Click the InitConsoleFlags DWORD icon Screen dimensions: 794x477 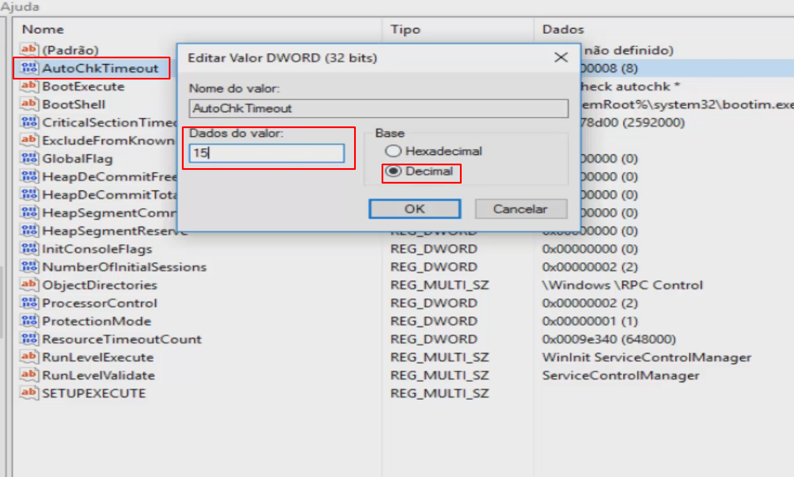click(x=29, y=249)
